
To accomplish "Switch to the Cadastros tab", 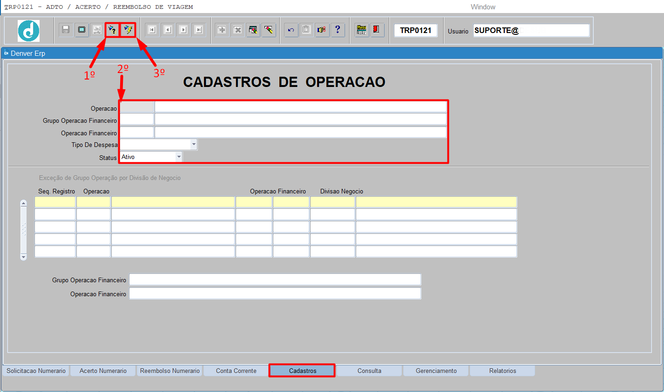I will pyautogui.click(x=302, y=371).
